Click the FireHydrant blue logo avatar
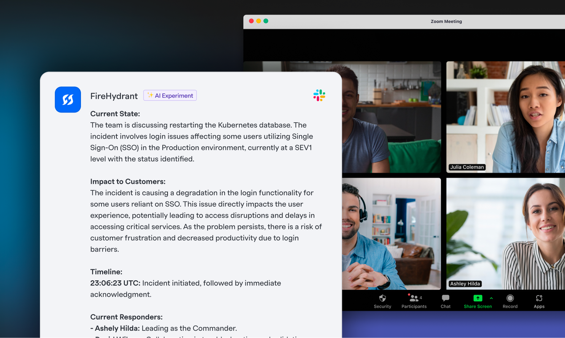Viewport: 565px width, 338px height. pos(68,100)
